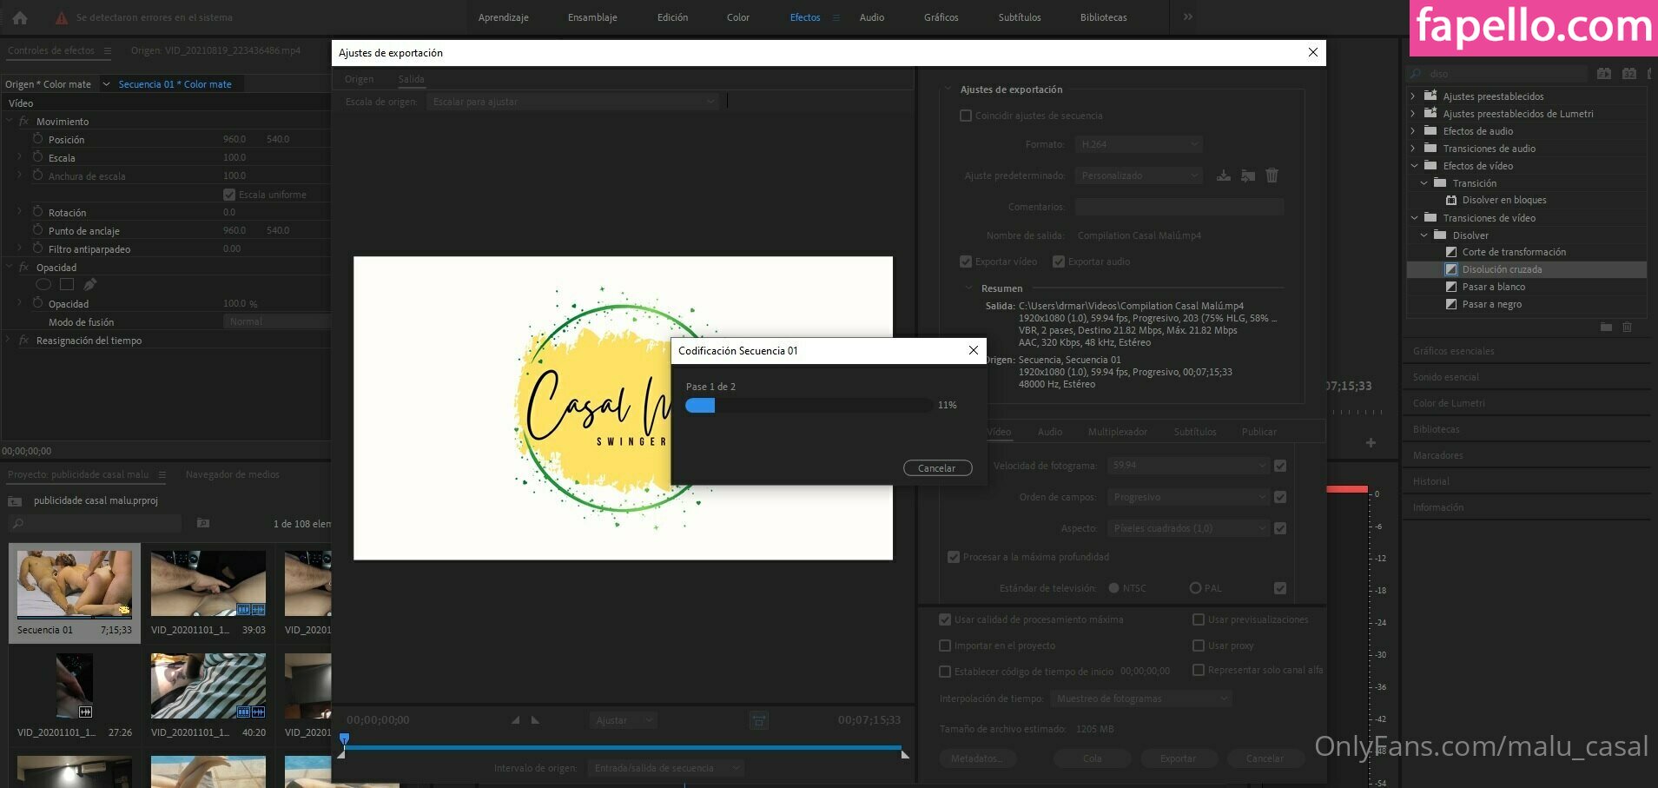The height and width of the screenshot is (788, 1658).
Task: Toggle the Filtro antiparpadeo stopwatch
Action: (x=38, y=248)
